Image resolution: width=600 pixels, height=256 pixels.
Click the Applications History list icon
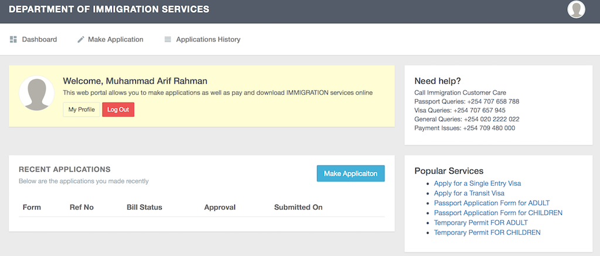click(168, 40)
